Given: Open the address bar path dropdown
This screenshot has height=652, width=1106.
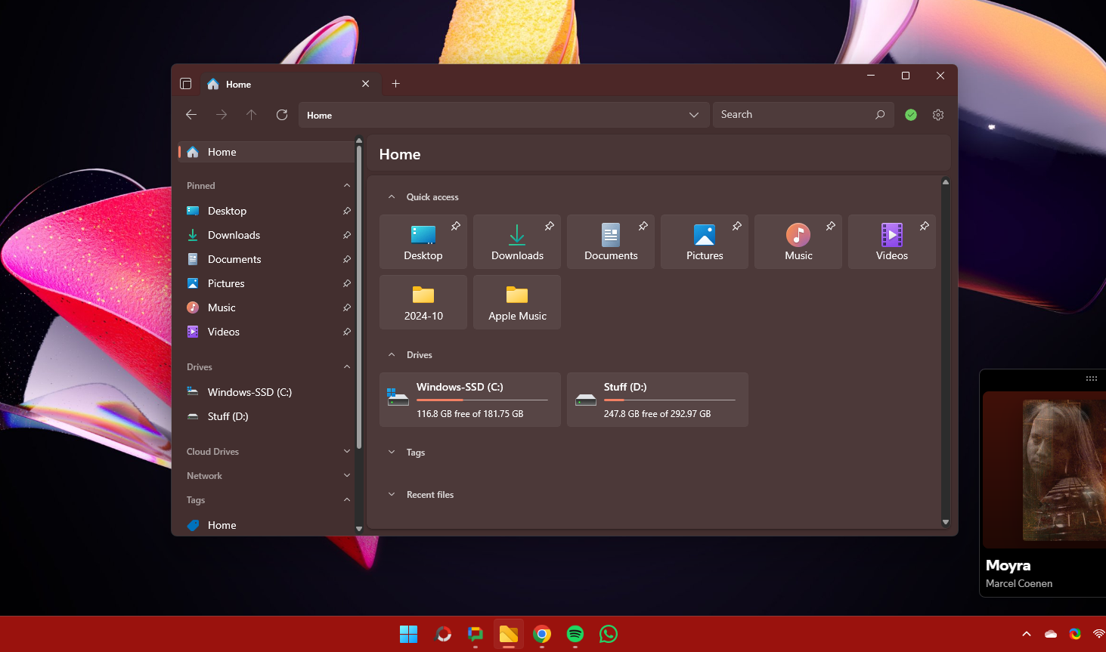Looking at the screenshot, I should [693, 115].
